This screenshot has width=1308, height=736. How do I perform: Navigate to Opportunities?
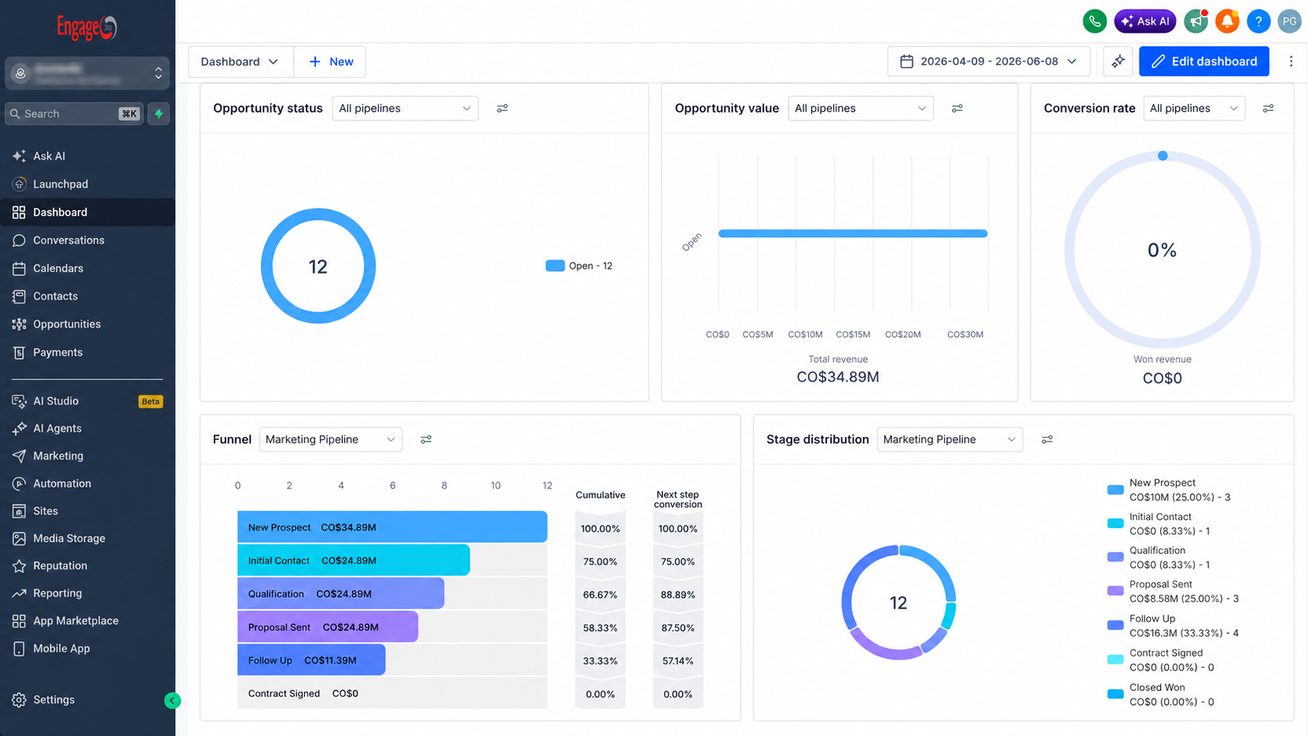point(88,324)
